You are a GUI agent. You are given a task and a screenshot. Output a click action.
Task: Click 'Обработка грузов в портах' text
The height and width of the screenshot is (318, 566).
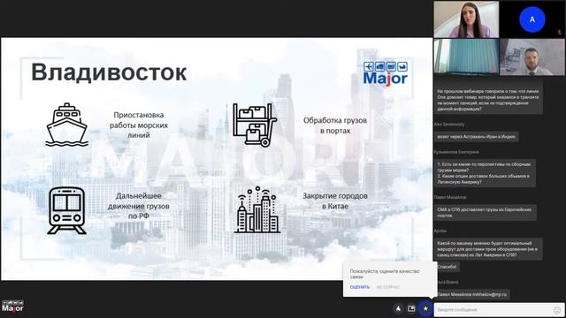[x=335, y=125]
